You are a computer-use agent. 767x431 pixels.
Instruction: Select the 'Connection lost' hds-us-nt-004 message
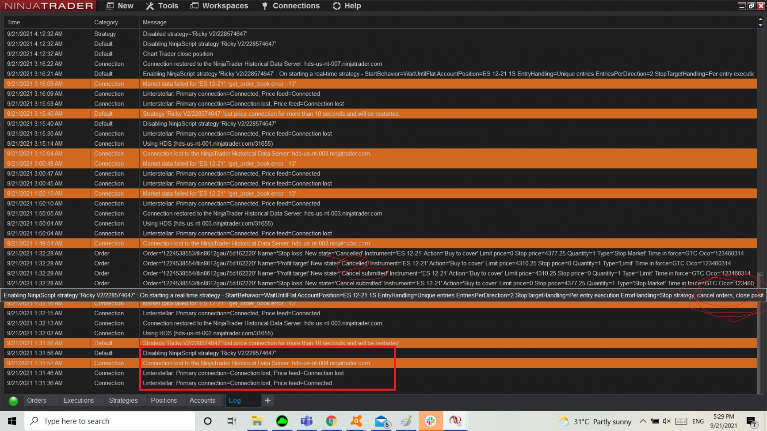coord(256,363)
